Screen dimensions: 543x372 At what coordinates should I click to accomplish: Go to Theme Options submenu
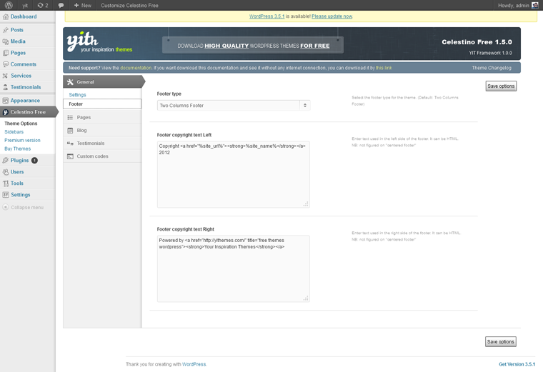(x=21, y=124)
